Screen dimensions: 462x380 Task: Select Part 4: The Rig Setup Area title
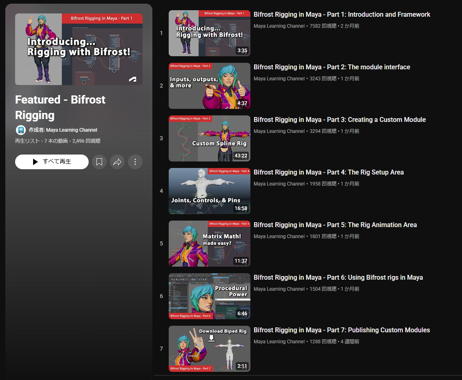tap(328, 172)
